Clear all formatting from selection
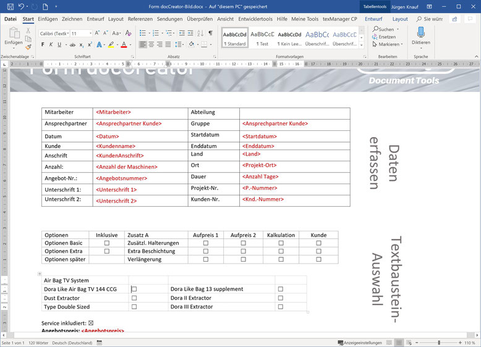 (128, 33)
